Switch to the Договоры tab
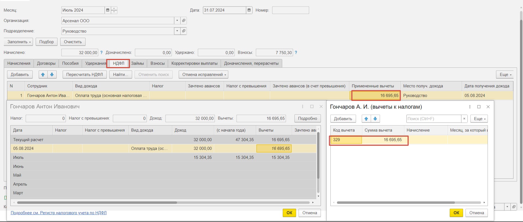 point(46,63)
